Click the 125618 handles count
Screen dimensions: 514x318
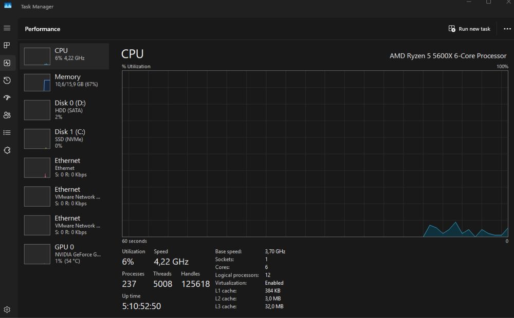[x=195, y=284]
